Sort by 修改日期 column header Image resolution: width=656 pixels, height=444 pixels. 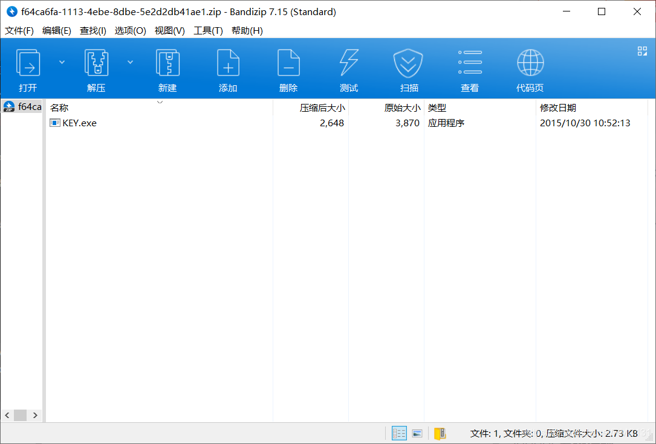coord(591,108)
